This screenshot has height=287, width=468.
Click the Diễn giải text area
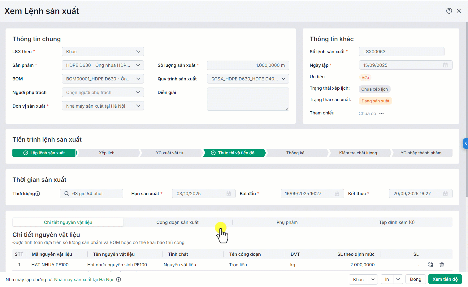click(x=248, y=99)
